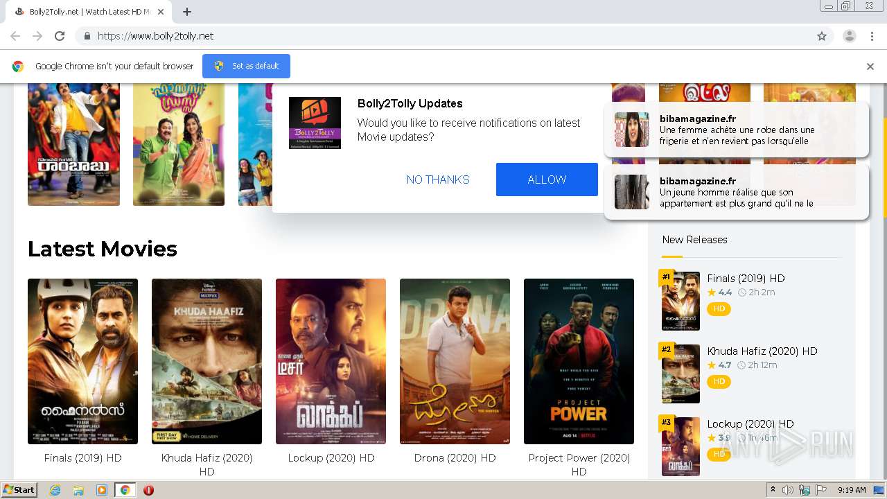Allow Bolly2Tolly notifications
This screenshot has width=887, height=499.
[547, 180]
